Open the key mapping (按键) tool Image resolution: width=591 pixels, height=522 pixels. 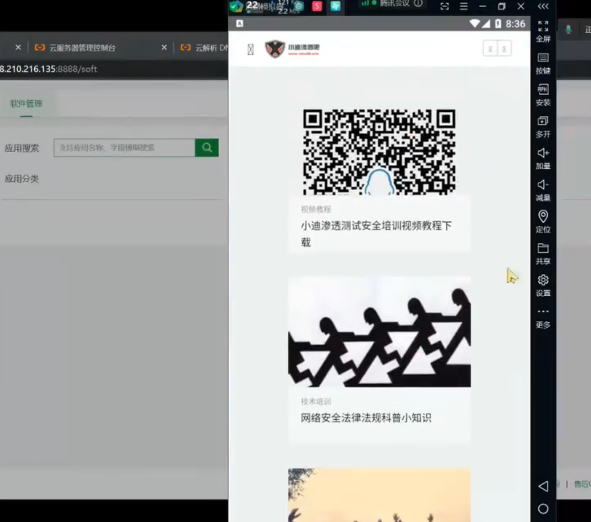click(543, 64)
